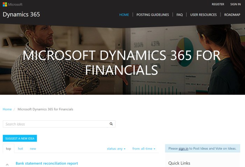Screen dimensions: 245x167
Task: Open the REGISTER link
Action: [x=218, y=4]
